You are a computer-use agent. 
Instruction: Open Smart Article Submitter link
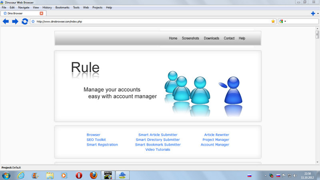pos(158,135)
